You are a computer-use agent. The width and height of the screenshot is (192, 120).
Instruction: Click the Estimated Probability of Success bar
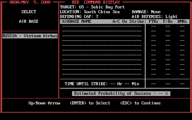121,94
